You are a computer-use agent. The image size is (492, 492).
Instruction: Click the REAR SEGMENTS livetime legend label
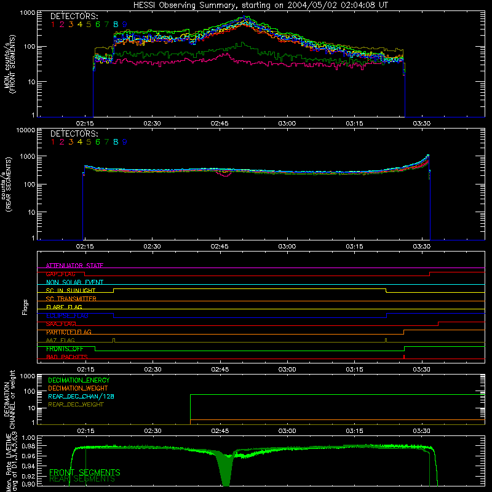[x=82, y=479]
